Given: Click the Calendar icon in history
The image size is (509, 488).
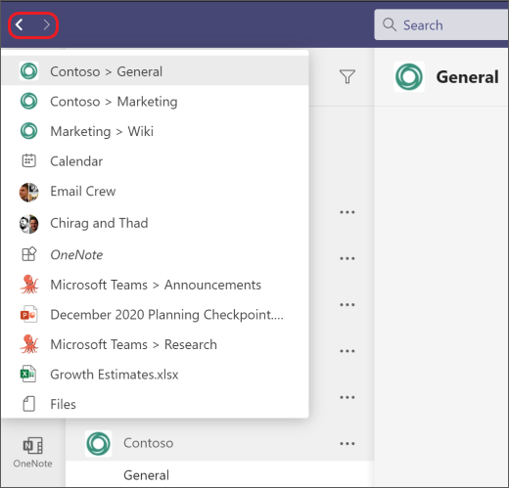Looking at the screenshot, I should click(28, 160).
